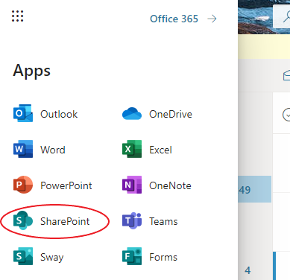Image resolution: width=290 pixels, height=280 pixels.
Task: Open the Office 365 link
Action: coord(174,19)
